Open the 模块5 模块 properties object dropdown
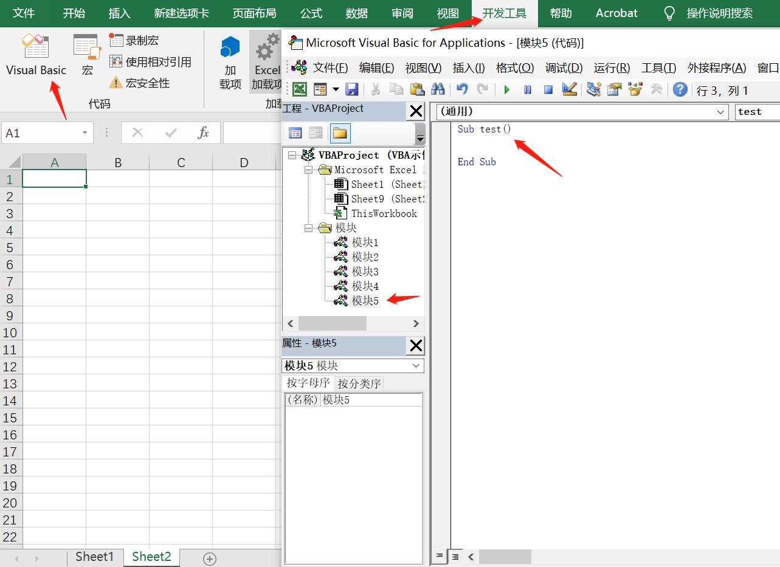The height and width of the screenshot is (567, 780). click(x=416, y=366)
